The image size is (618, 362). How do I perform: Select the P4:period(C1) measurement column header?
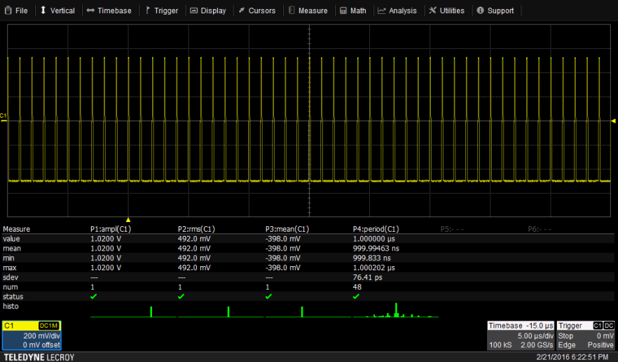376,229
